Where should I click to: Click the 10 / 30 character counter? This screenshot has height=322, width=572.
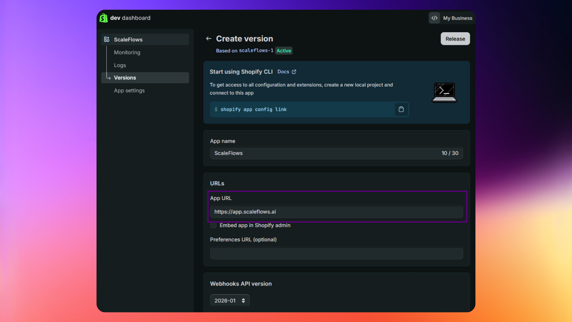coord(450,153)
